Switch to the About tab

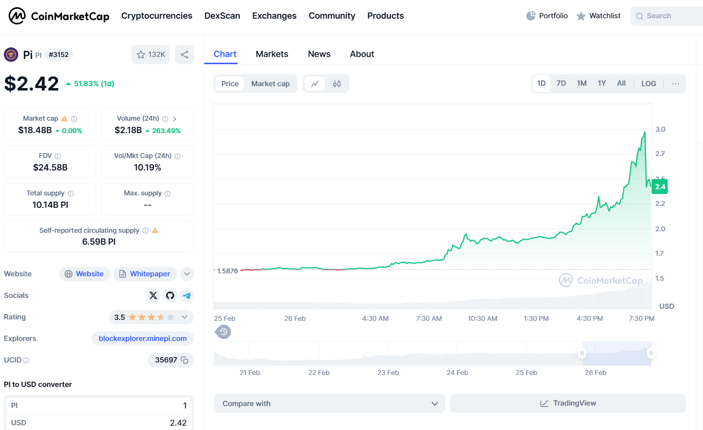pyautogui.click(x=362, y=54)
